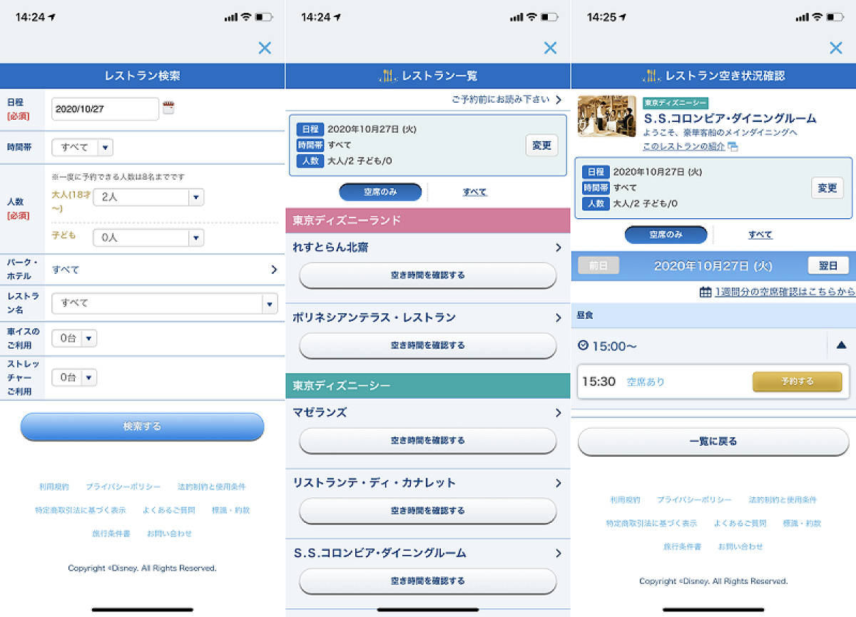Select 空席のみ filter in restaurant list

380,192
